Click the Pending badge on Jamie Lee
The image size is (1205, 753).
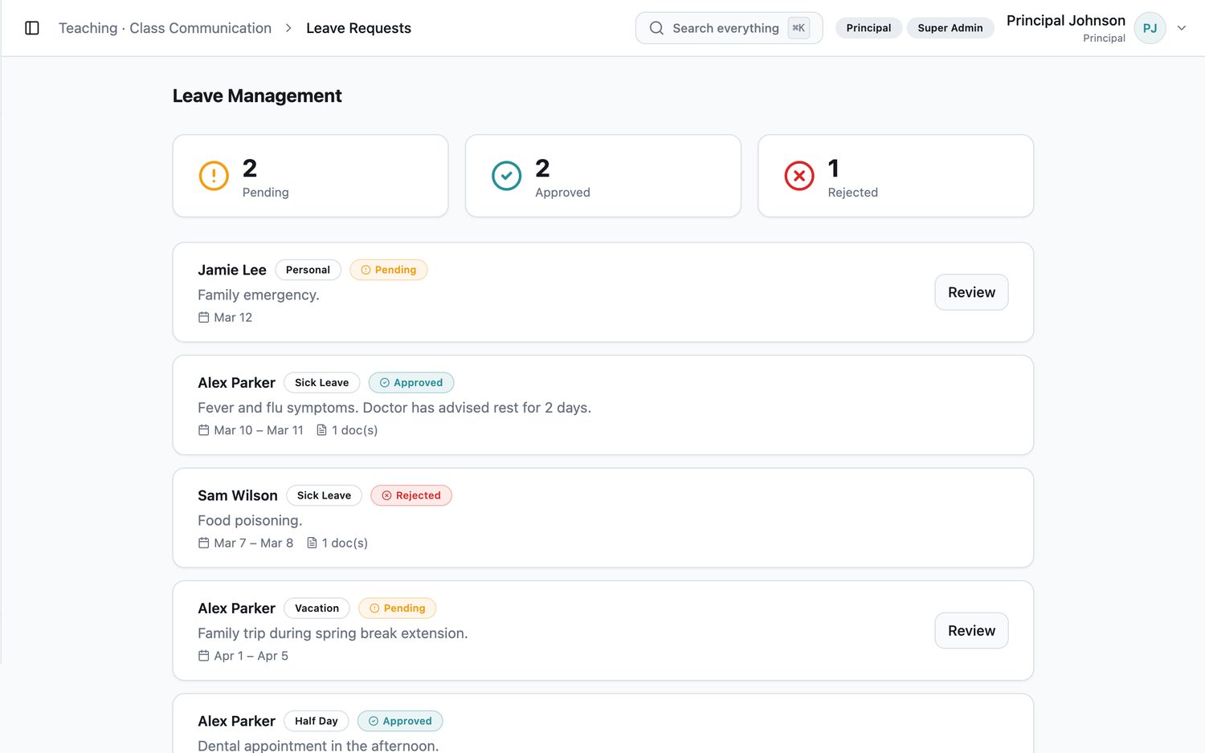(x=388, y=270)
